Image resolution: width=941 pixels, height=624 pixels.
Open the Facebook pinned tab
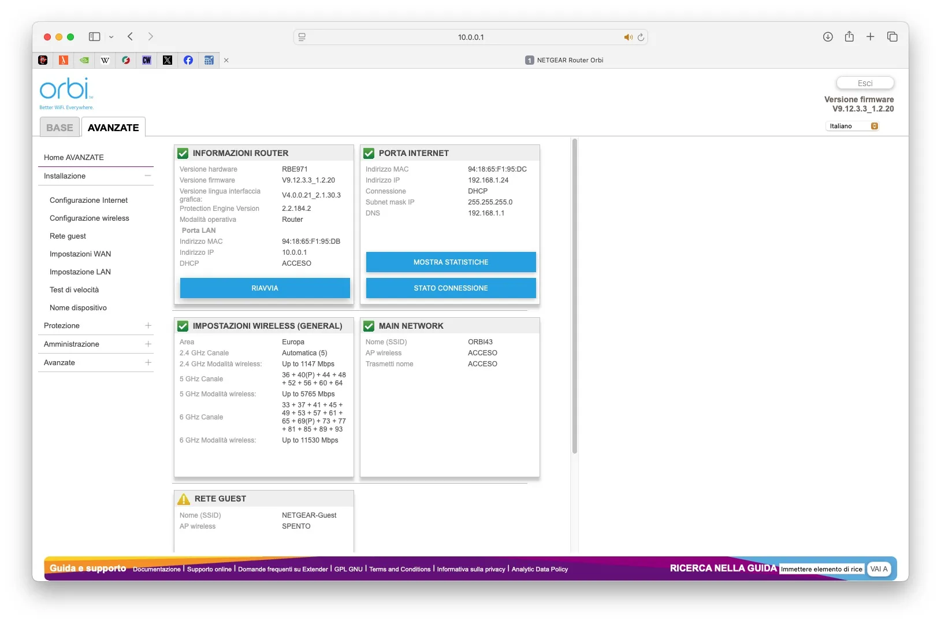[x=188, y=60]
